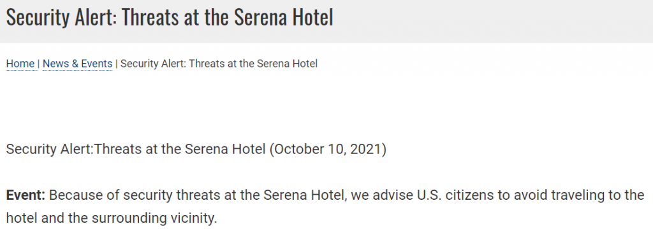The height and width of the screenshot is (231, 653).
Task: Click 'Serena Hotel' in the dated subtitle line
Action: point(225,149)
